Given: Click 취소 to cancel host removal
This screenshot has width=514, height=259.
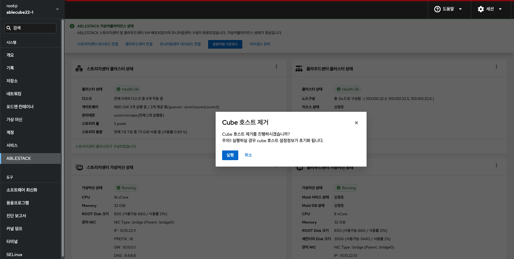Looking at the screenshot, I should (248, 155).
